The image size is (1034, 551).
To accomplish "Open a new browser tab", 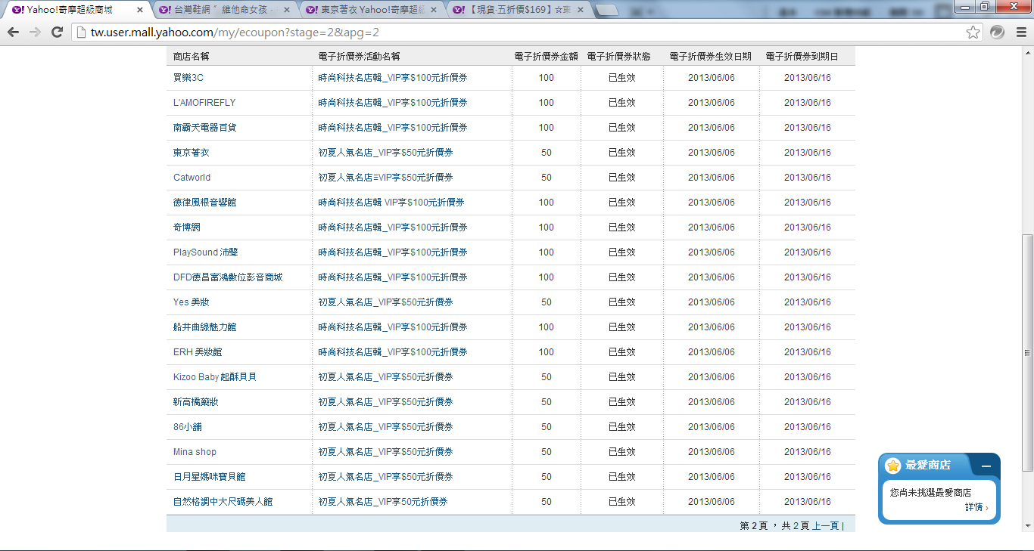I will [606, 10].
